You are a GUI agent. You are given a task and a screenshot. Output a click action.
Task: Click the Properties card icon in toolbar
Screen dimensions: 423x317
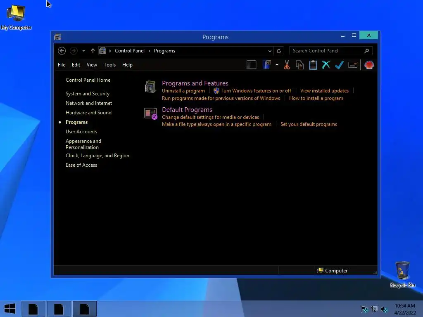tap(353, 65)
